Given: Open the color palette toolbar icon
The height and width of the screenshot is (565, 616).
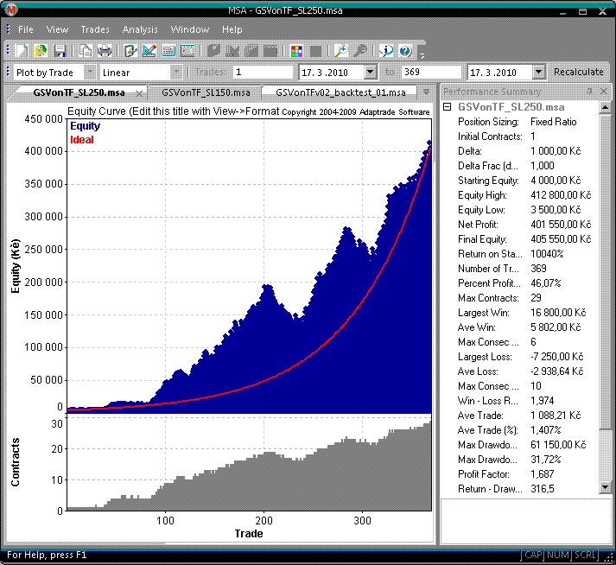Looking at the screenshot, I should (x=296, y=51).
